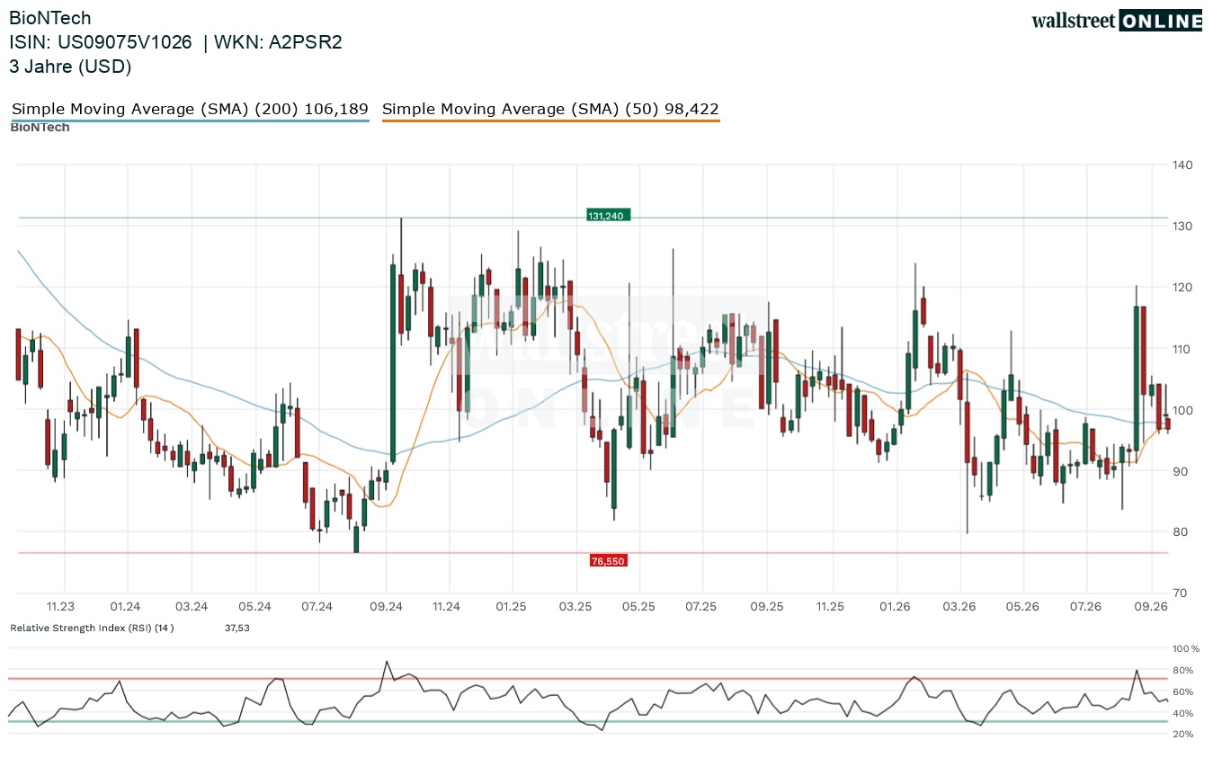This screenshot has height=758, width=1213.
Task: Click the 03.24 date axis label
Action: tap(192, 607)
